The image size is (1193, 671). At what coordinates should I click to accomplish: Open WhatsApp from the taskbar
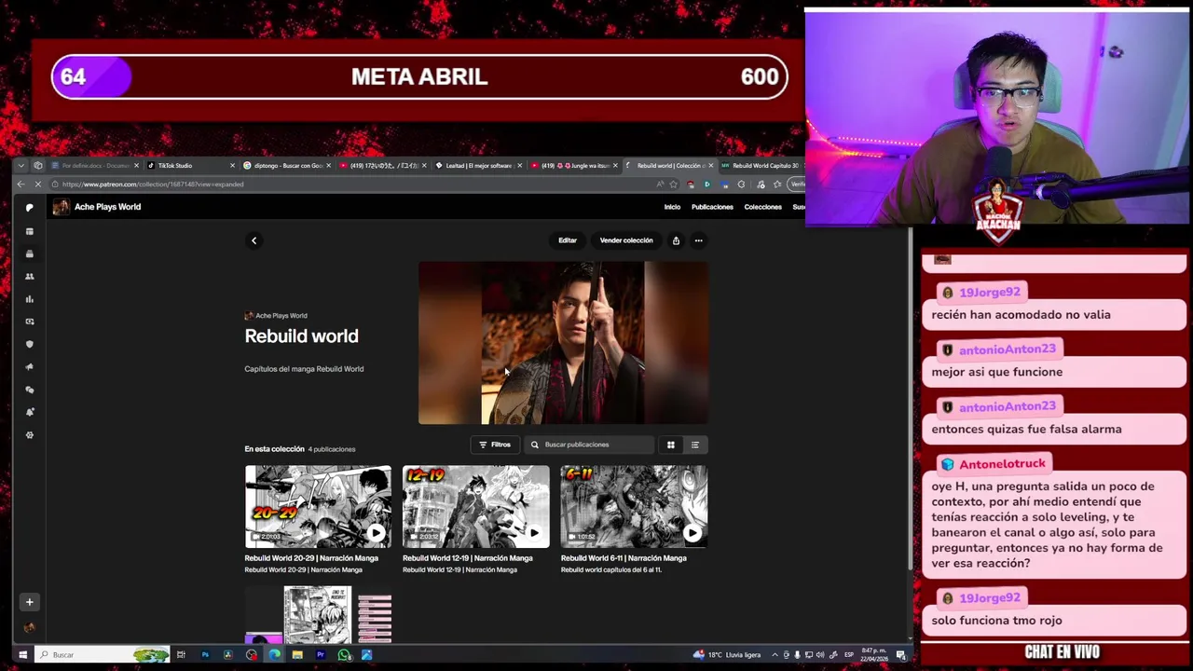344,655
